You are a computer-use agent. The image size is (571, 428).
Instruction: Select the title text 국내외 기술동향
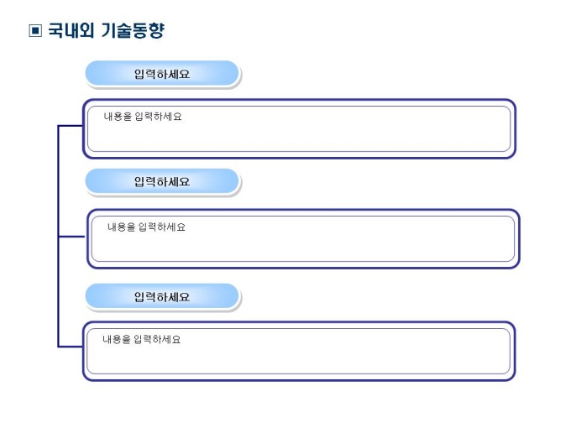click(106, 32)
